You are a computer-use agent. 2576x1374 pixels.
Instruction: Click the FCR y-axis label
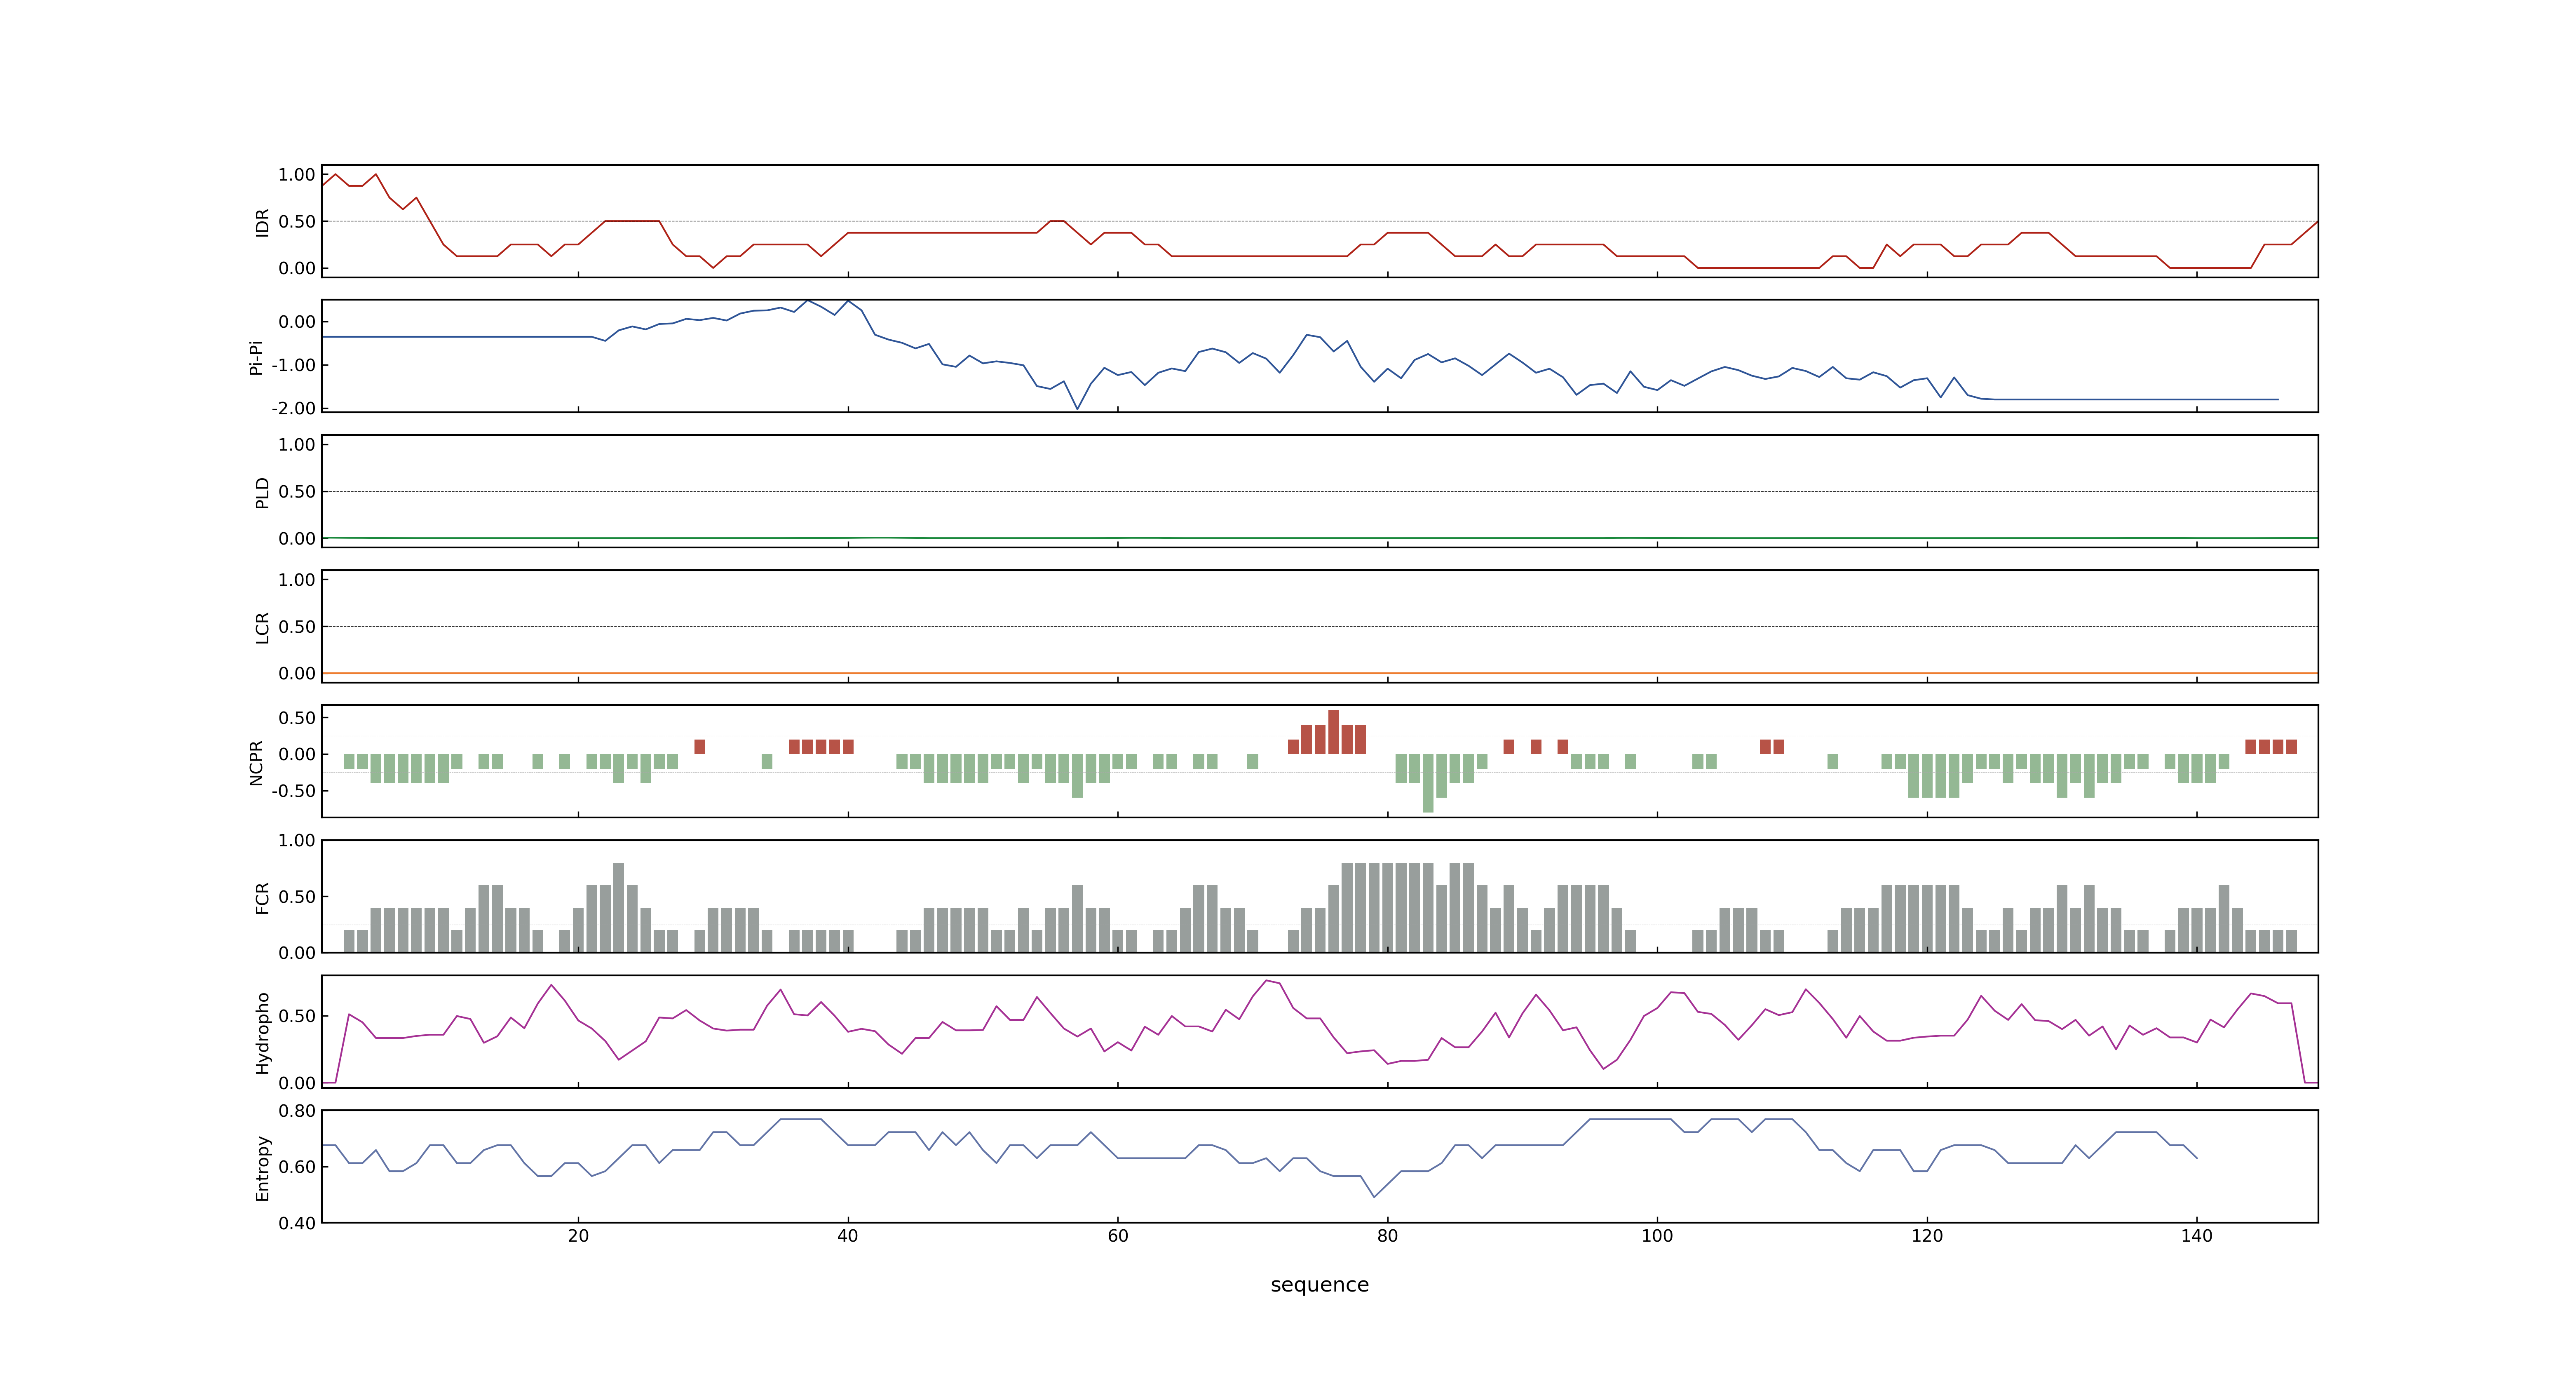click(x=262, y=897)
